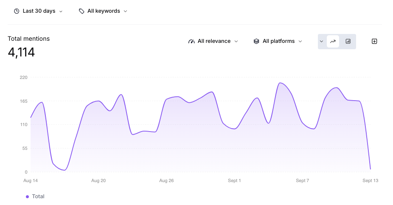Open the All relevance dropdown
393x205 pixels.
coord(214,41)
